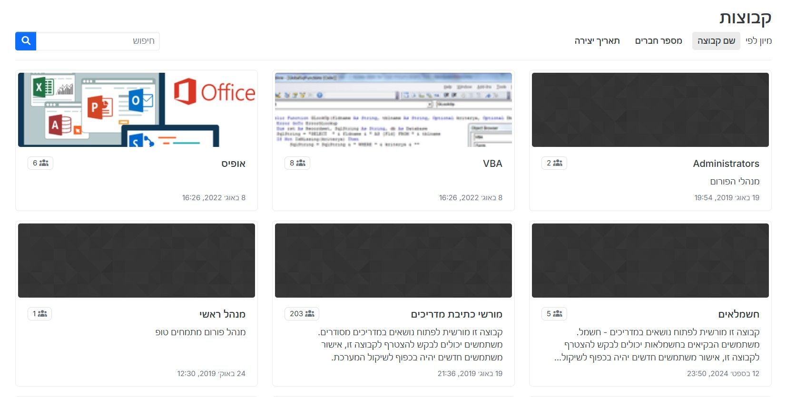Open the חשמלאים group cover image

coord(650,261)
